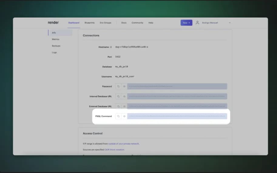Select Info in the sidebar
The height and width of the screenshot is (173, 277).
point(60,33)
